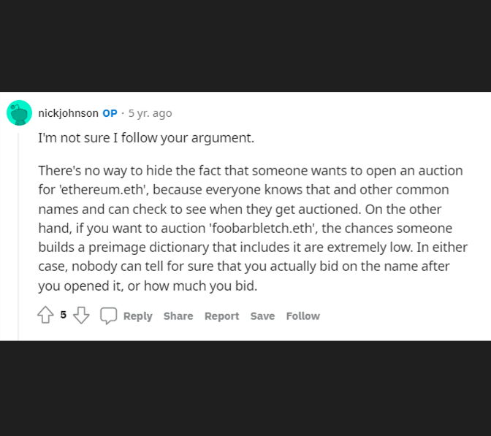The height and width of the screenshot is (436, 491).
Task: Share this comment
Action: (x=178, y=316)
